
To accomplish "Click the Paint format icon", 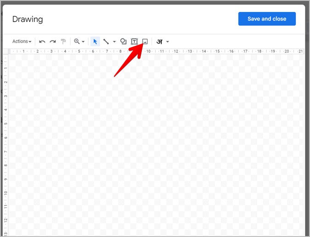I will click(x=63, y=41).
